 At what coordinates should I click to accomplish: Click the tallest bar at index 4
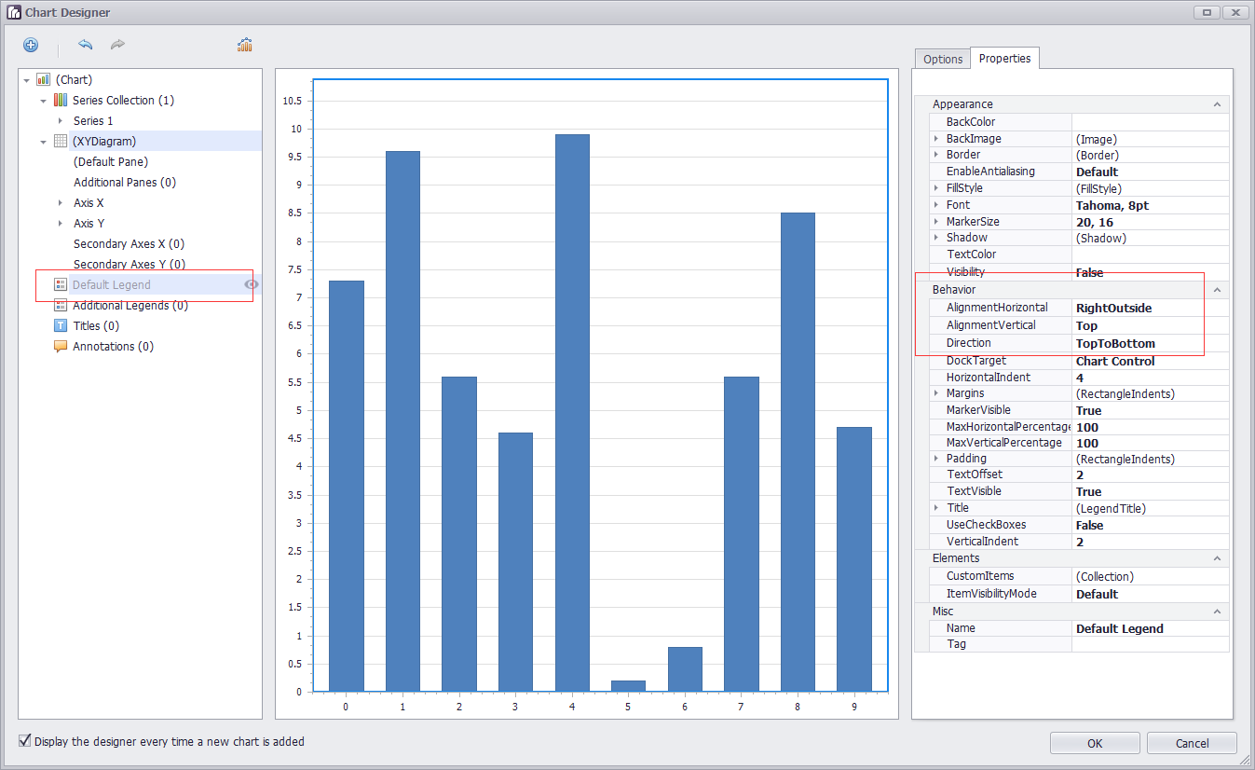[572, 413]
